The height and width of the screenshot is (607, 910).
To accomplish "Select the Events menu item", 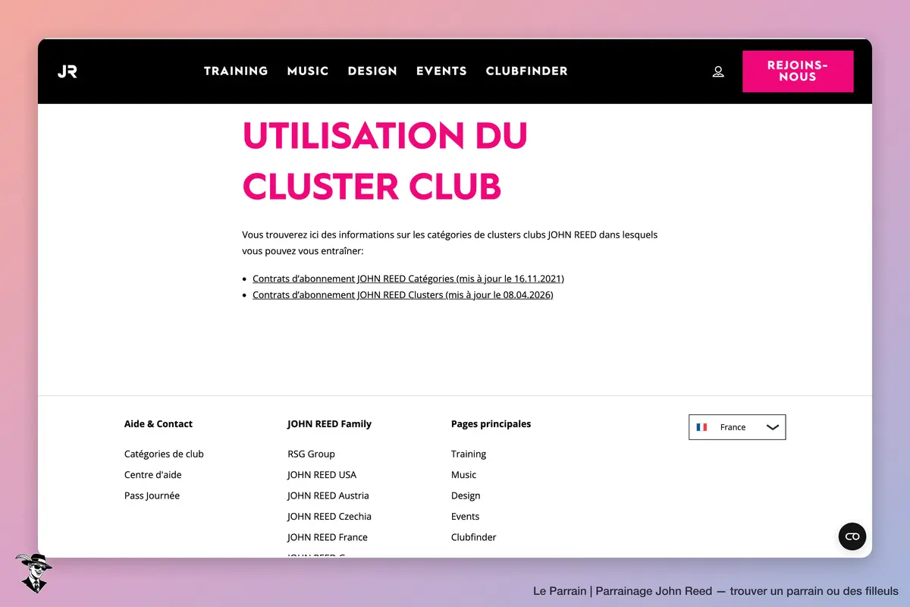I will 441,71.
